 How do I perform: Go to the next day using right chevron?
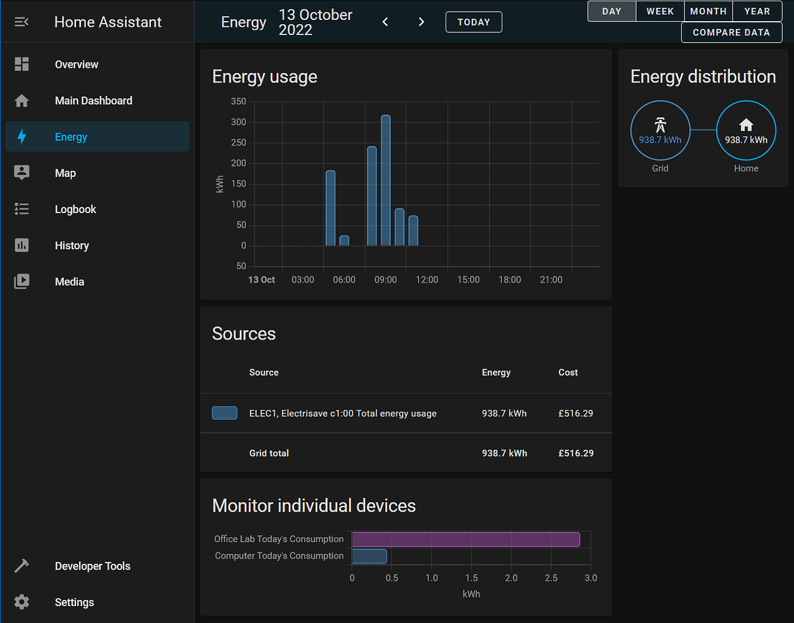click(x=421, y=21)
